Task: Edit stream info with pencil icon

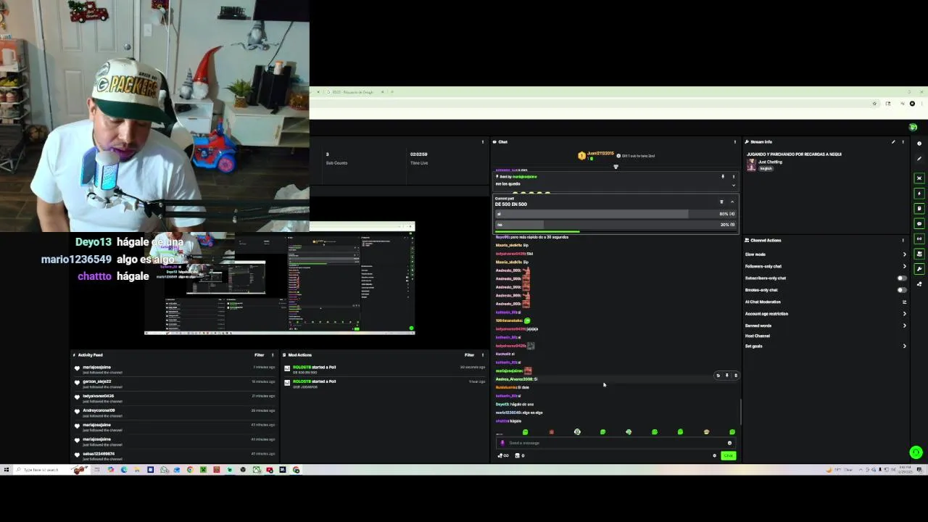Action: [x=893, y=142]
